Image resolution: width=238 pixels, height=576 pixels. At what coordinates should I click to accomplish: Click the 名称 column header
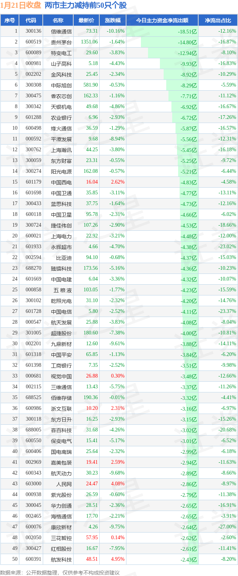tap(58, 20)
